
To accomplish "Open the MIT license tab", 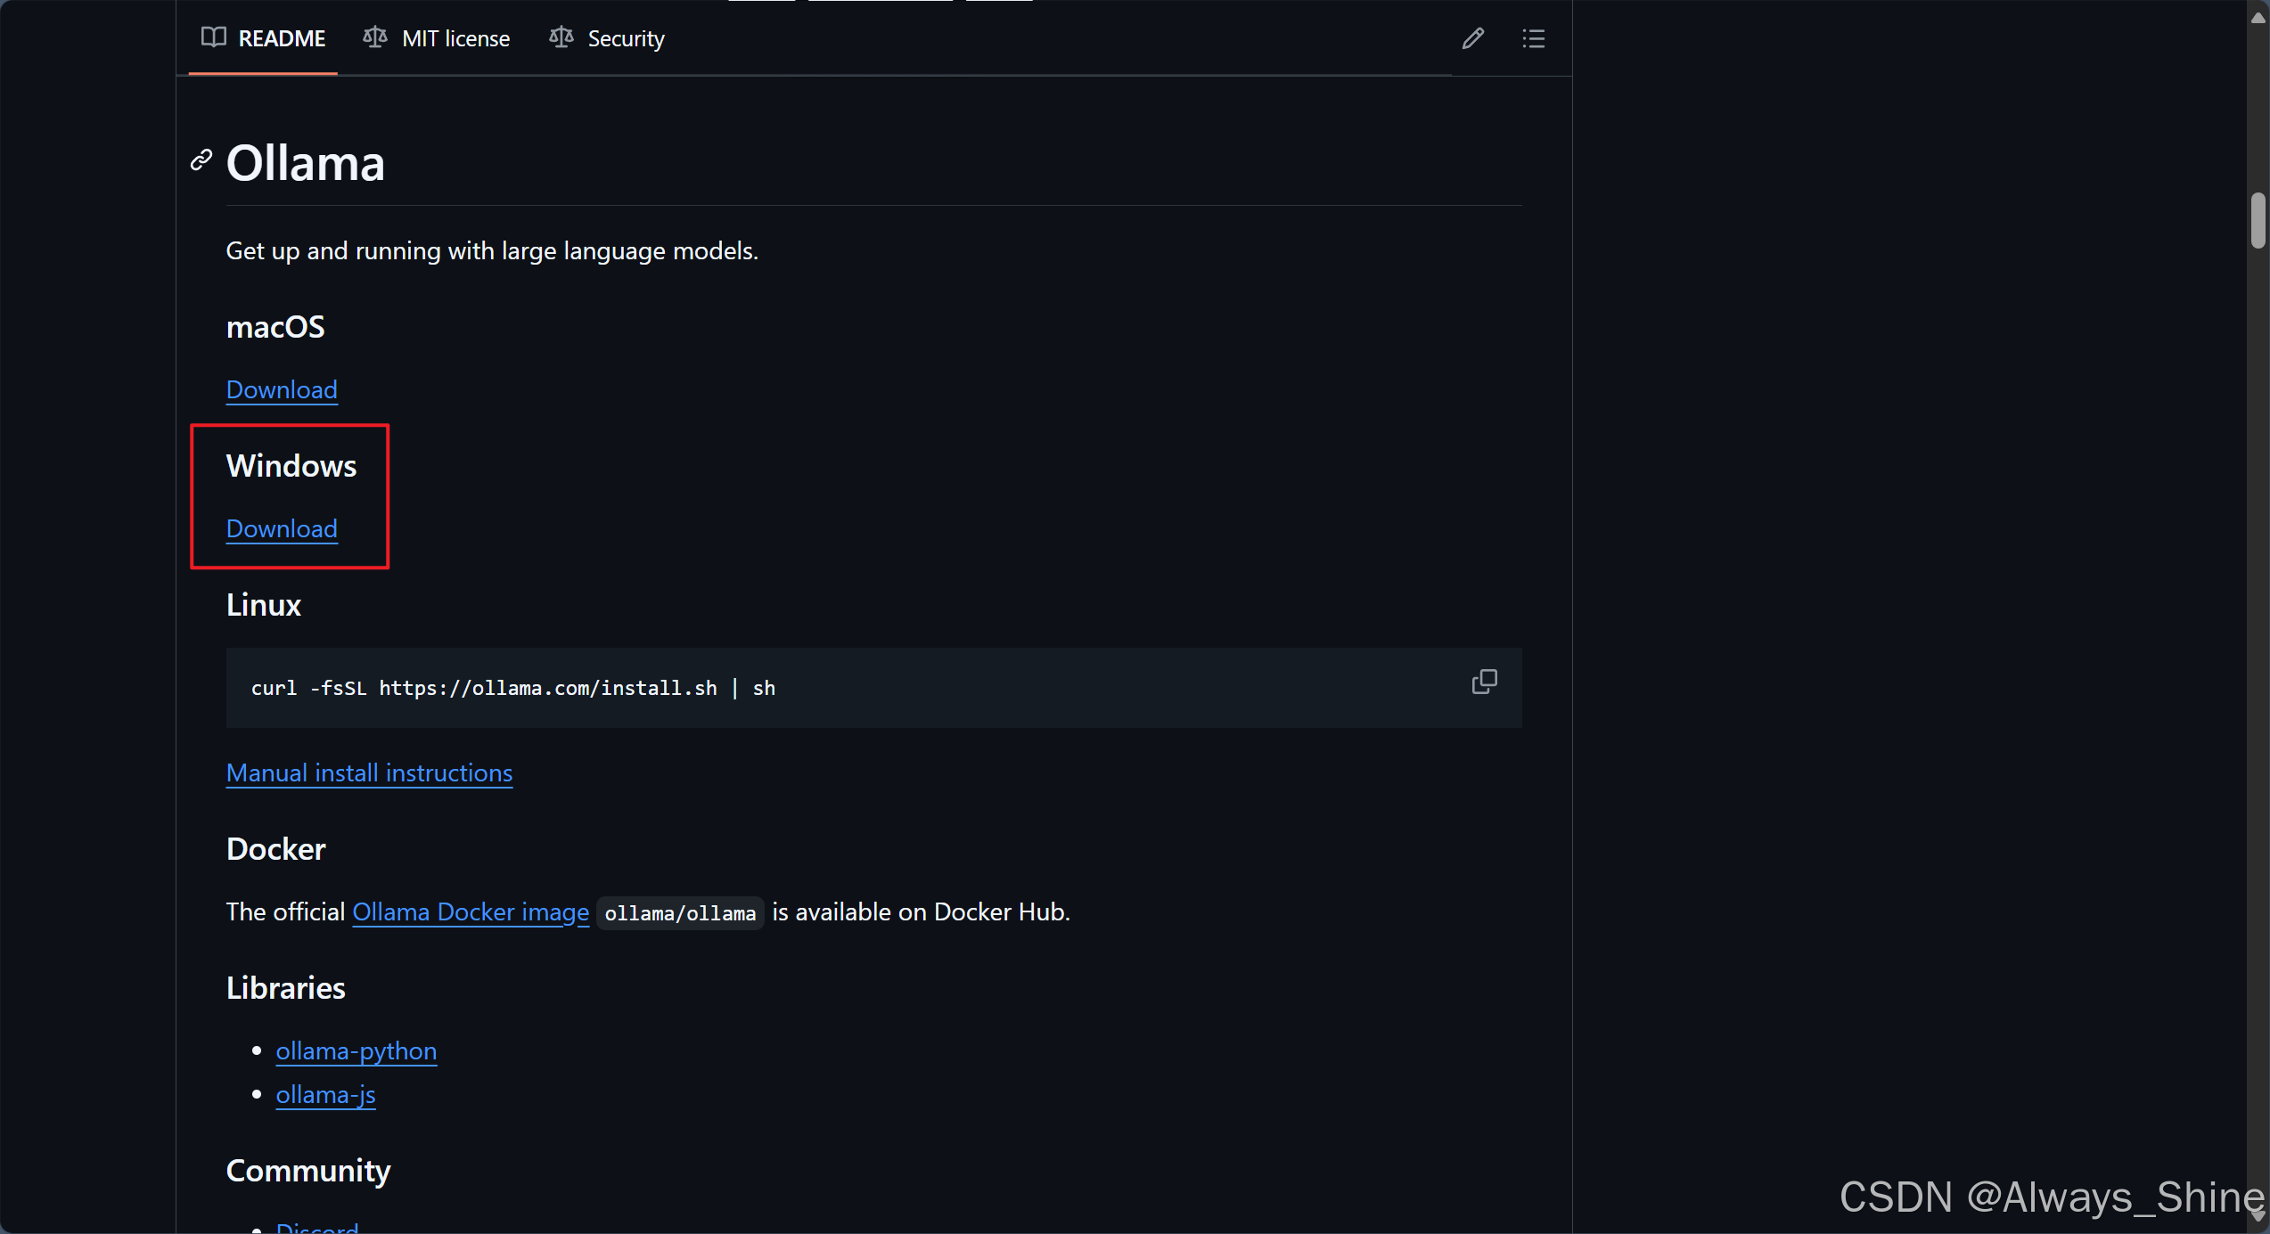I will point(455,38).
